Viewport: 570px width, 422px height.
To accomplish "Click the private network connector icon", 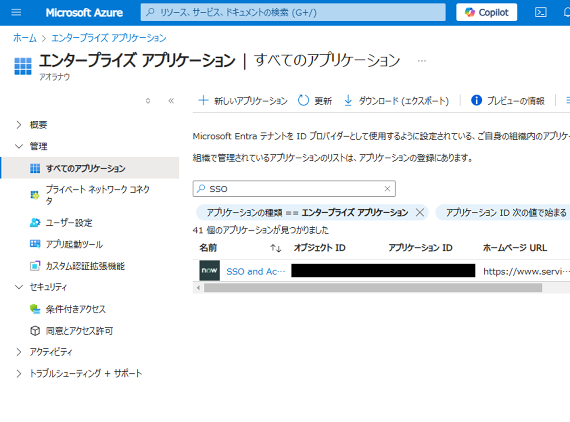I will click(35, 195).
